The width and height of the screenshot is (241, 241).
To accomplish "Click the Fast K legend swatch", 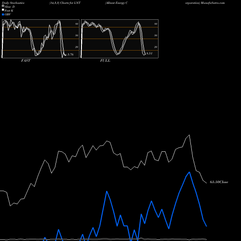I will pyautogui.click(x=3, y=10).
